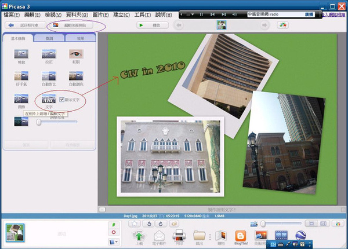348x249 pixels.
Task: Click the 1:1 actual size button
Action: click(323, 224)
